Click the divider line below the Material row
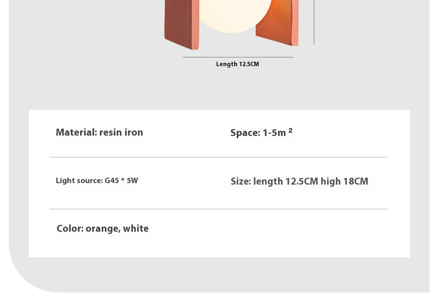This screenshot has height=299, width=439. [218, 157]
